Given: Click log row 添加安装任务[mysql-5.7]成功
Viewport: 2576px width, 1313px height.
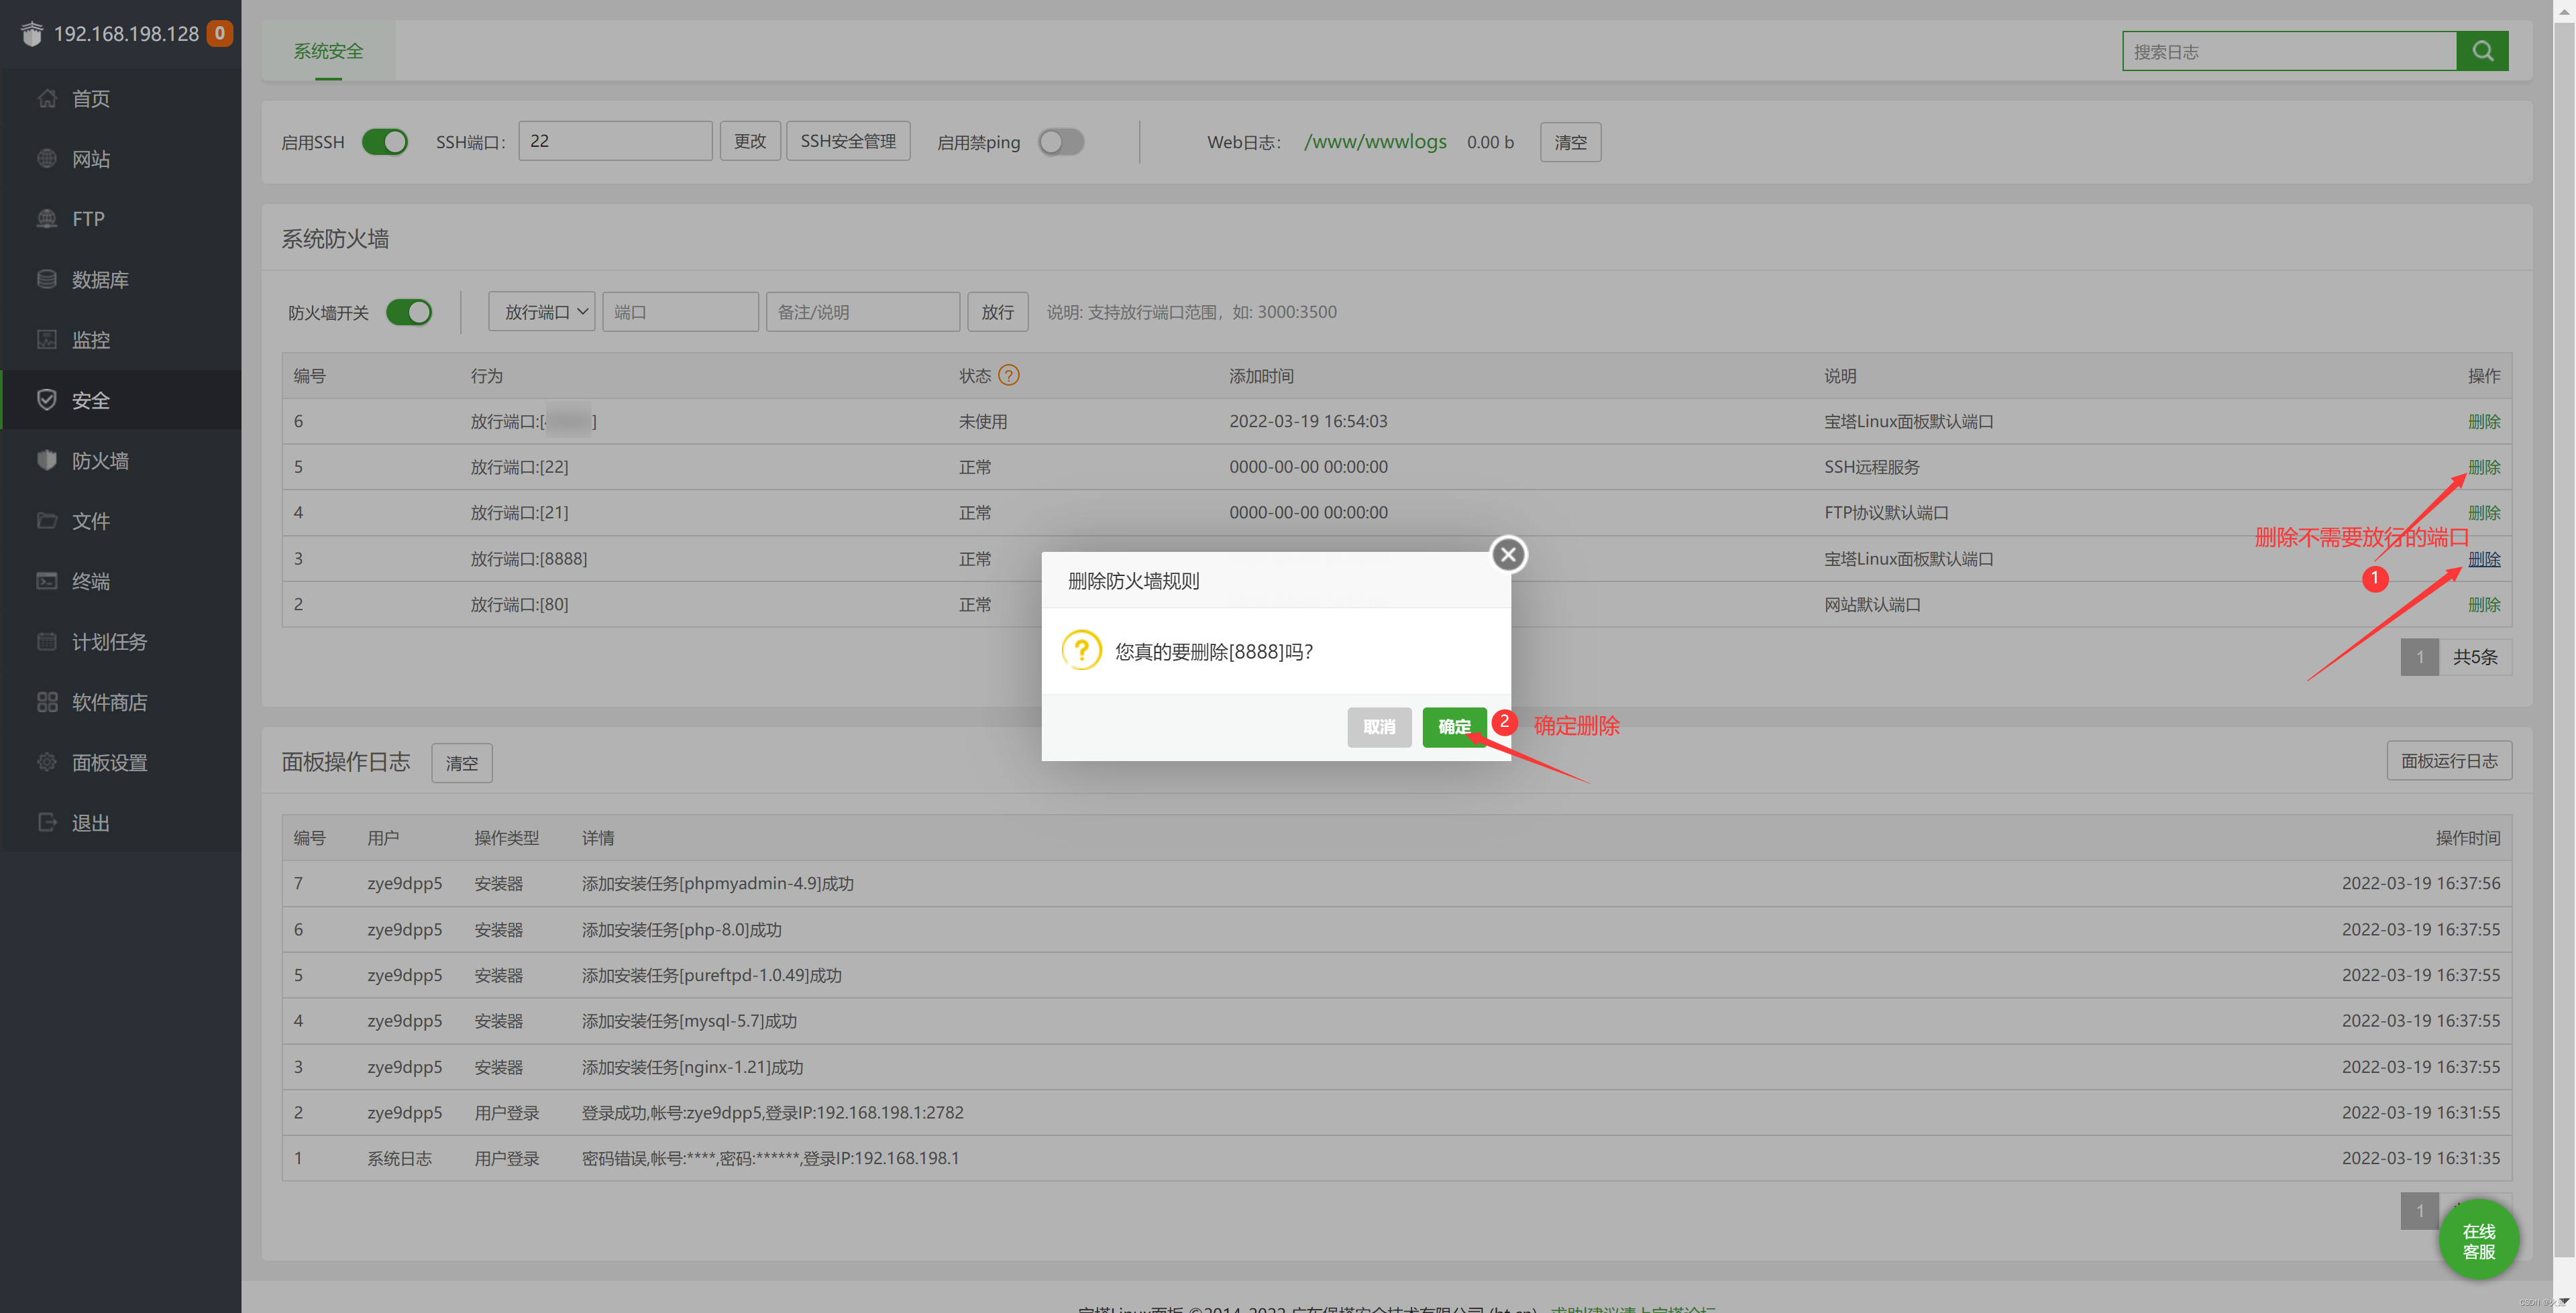Looking at the screenshot, I should (1396, 1021).
